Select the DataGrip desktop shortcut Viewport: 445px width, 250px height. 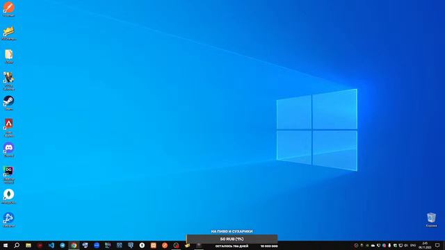(x=9, y=174)
